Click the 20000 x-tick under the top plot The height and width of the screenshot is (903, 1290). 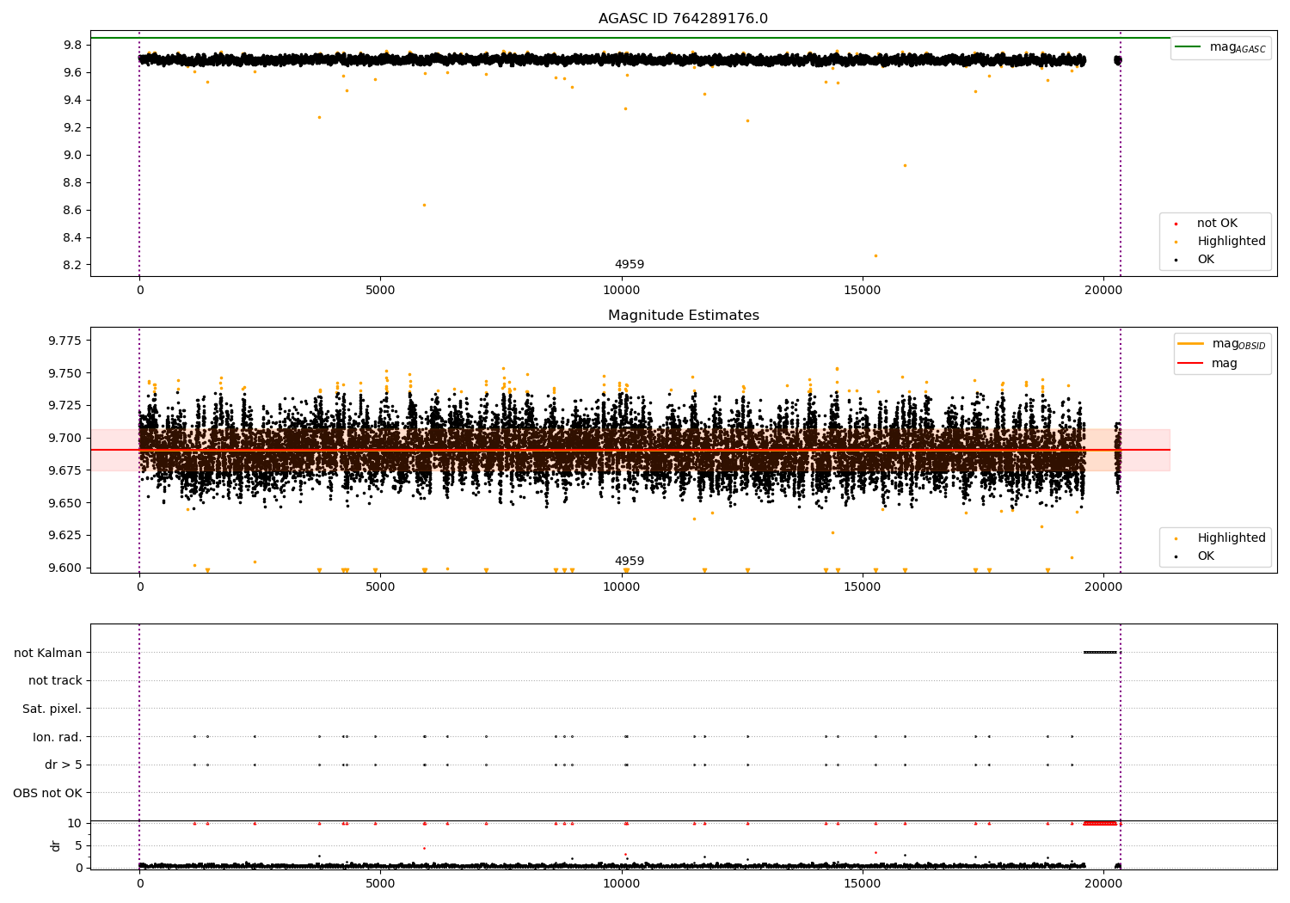point(1103,290)
